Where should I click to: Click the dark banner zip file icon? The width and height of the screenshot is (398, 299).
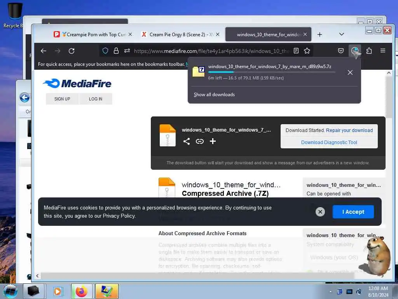tap(168, 135)
